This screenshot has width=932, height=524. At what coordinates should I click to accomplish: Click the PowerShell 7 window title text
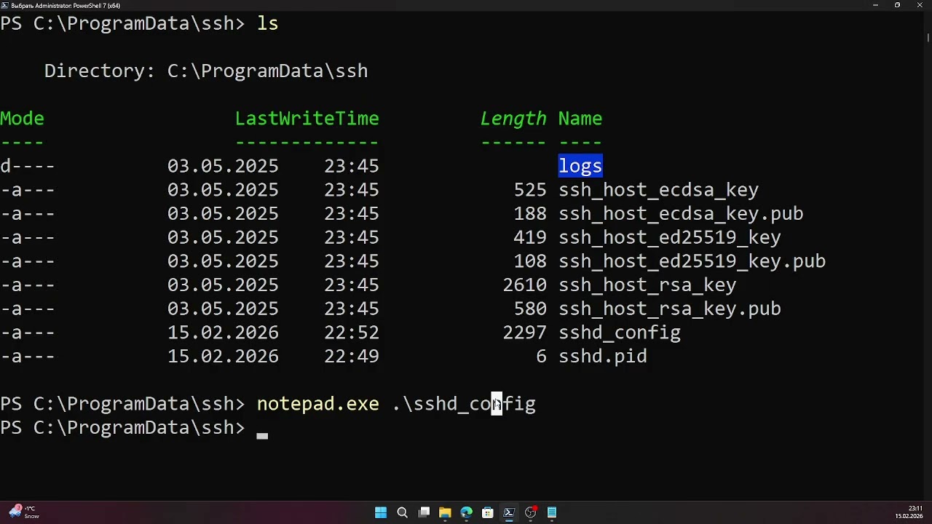pos(66,5)
